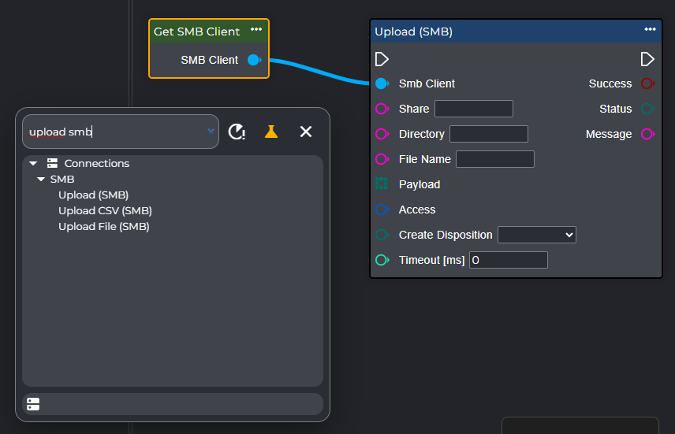Screen dimensions: 675x434
Task: Click the Share text input field
Action: 473,109
